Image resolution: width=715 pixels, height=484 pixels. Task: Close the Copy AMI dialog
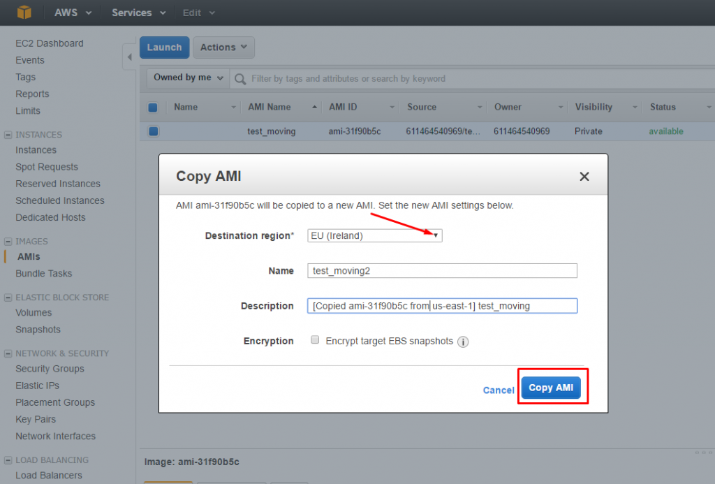584,177
